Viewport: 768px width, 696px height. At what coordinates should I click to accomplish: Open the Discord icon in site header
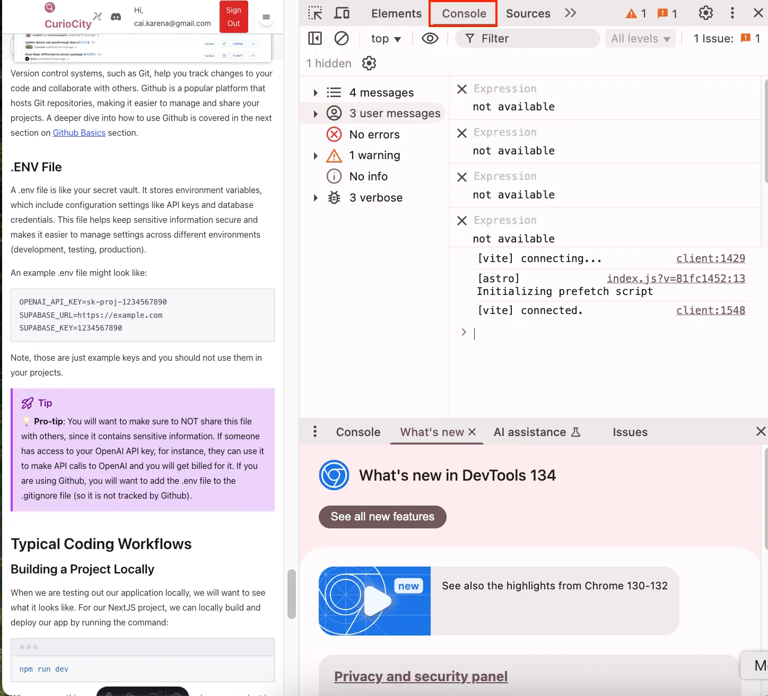click(x=116, y=17)
